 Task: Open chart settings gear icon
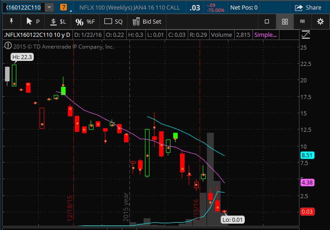320,21
